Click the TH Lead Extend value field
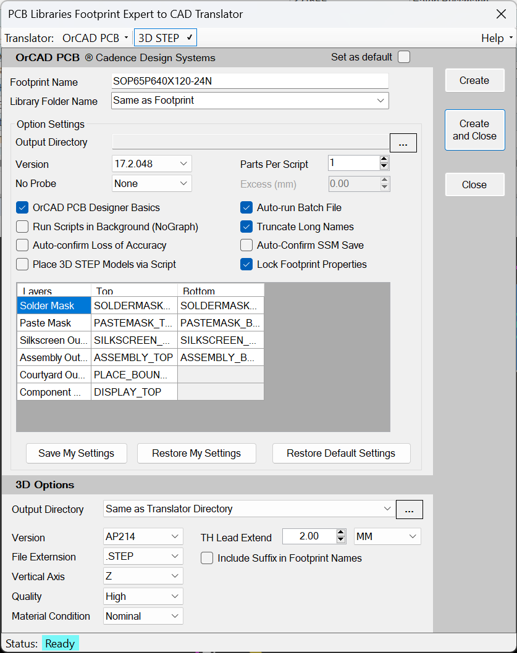Image resolution: width=517 pixels, height=653 pixels. (309, 536)
